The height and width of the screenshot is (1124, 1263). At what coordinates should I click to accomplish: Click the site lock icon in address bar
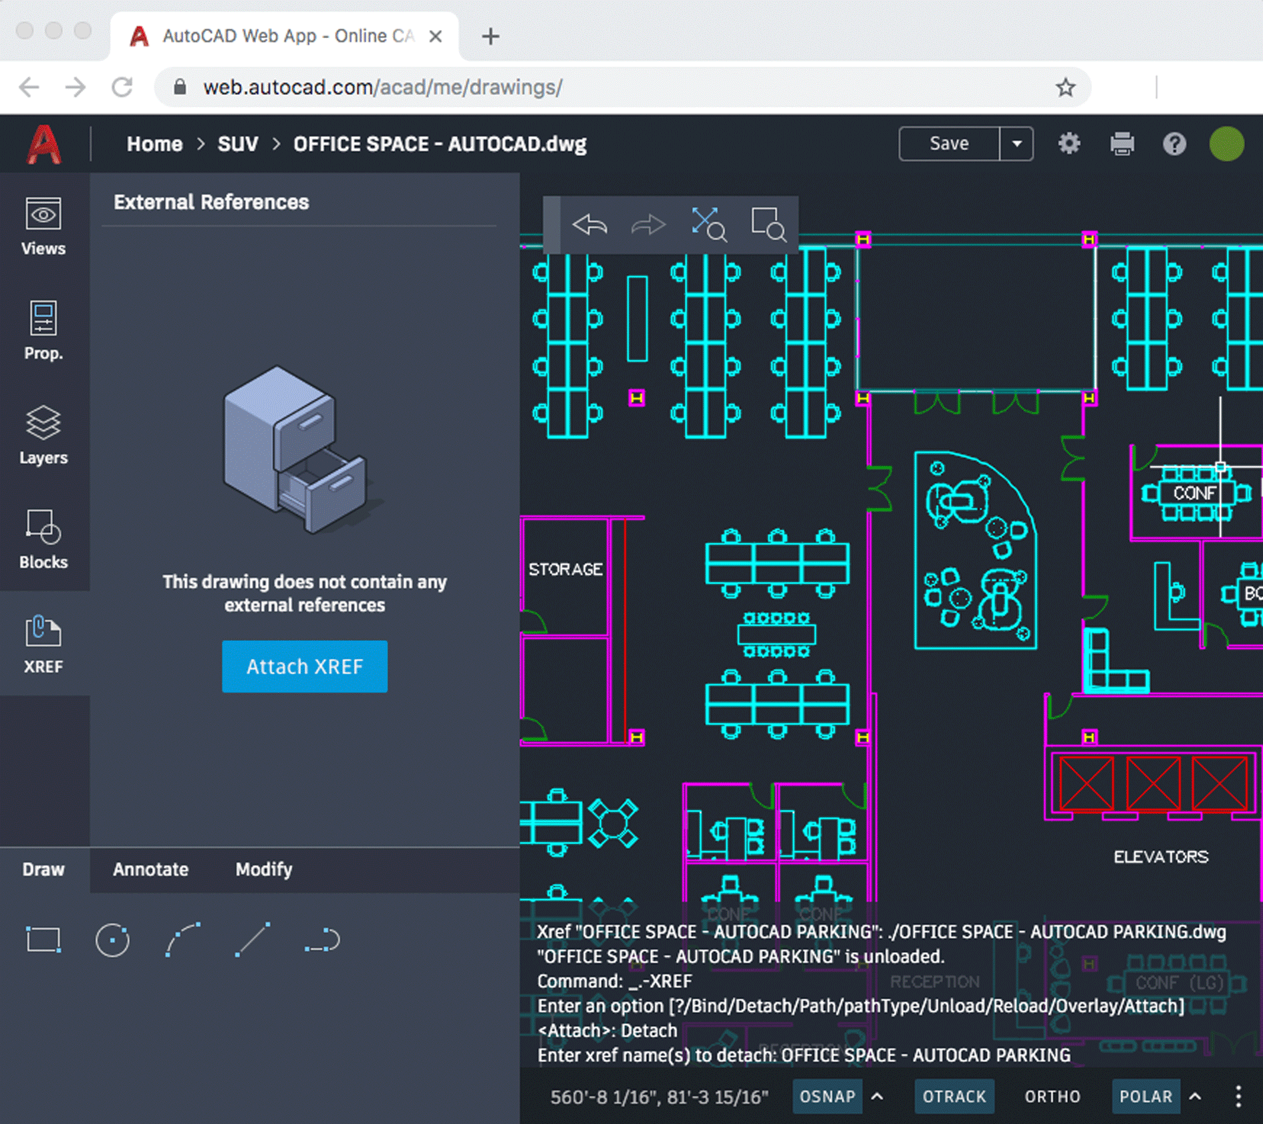[x=180, y=87]
